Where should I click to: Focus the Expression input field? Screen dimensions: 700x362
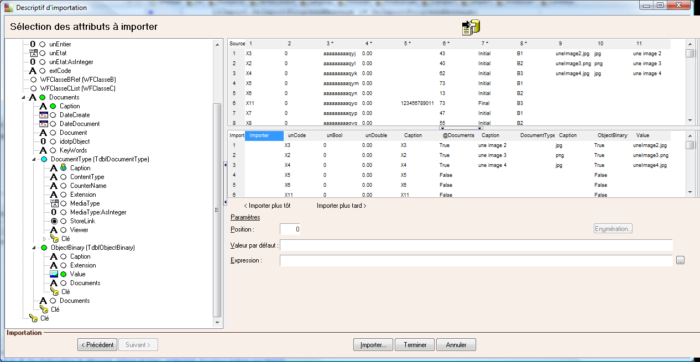click(x=476, y=260)
